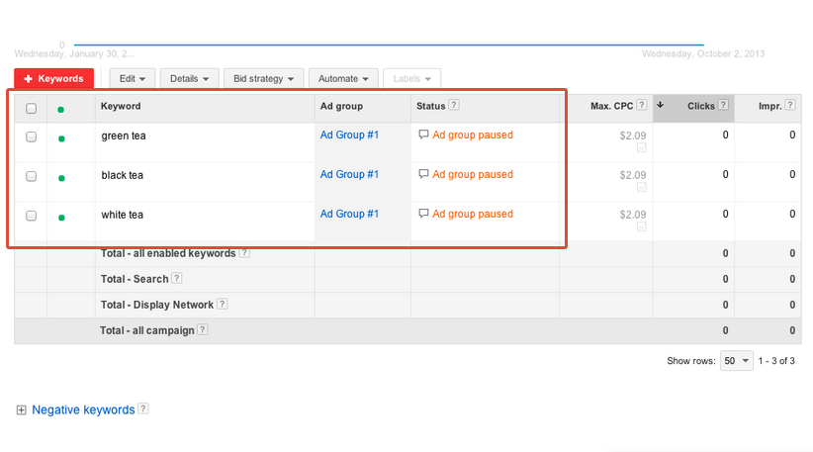
Task: Open the Automate menu
Action: click(x=343, y=78)
